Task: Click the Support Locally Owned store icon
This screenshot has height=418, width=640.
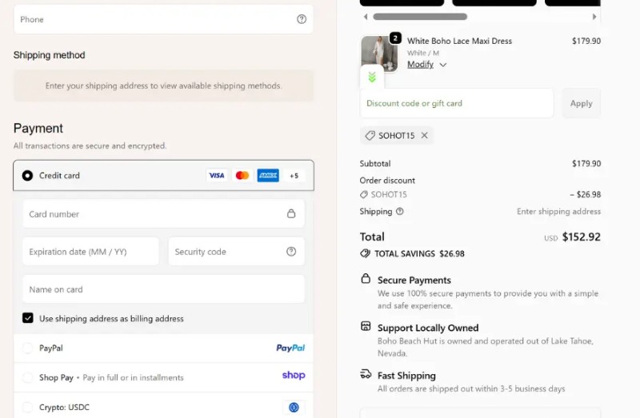Action: [x=366, y=326]
